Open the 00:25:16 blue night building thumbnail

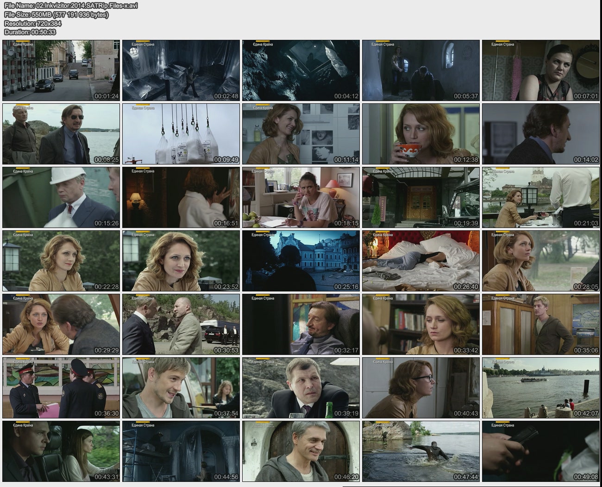point(301,261)
